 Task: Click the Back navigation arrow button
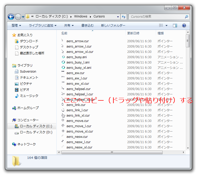tap(11, 17)
